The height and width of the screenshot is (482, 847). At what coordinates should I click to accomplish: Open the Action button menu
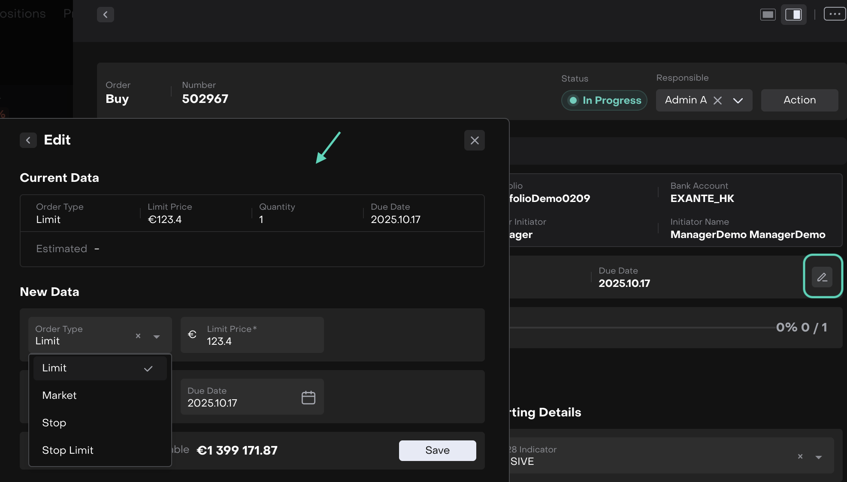[x=799, y=100]
